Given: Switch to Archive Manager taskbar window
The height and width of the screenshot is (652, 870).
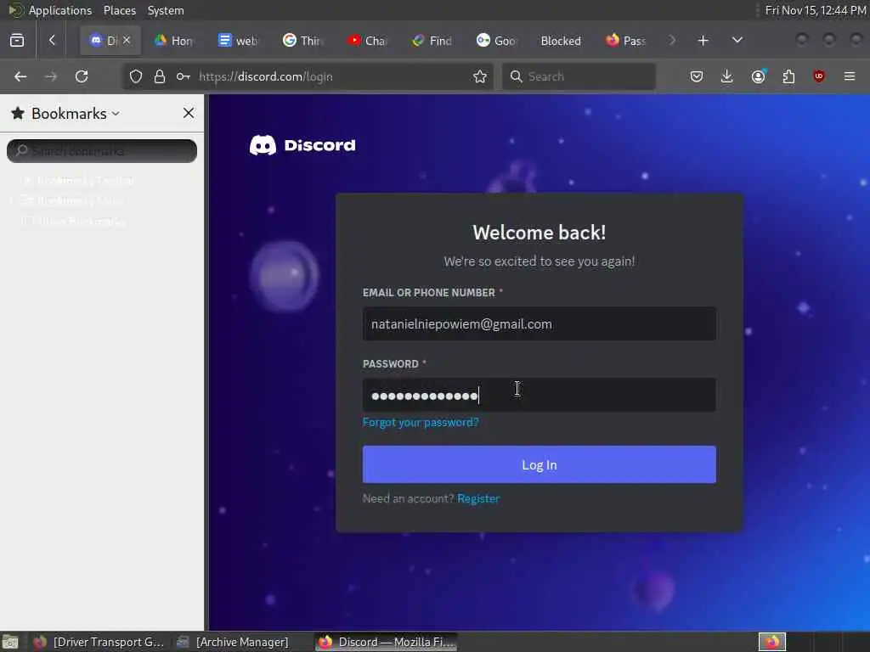Looking at the screenshot, I should 233,642.
